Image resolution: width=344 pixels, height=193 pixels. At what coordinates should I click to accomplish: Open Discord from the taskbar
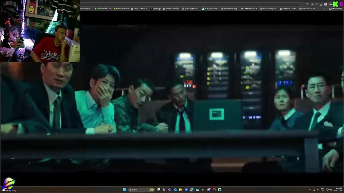pos(209,190)
